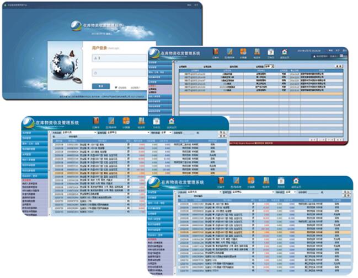Click the forgot password link beside the login button
Screen dimensions: 358x278
coord(135,88)
